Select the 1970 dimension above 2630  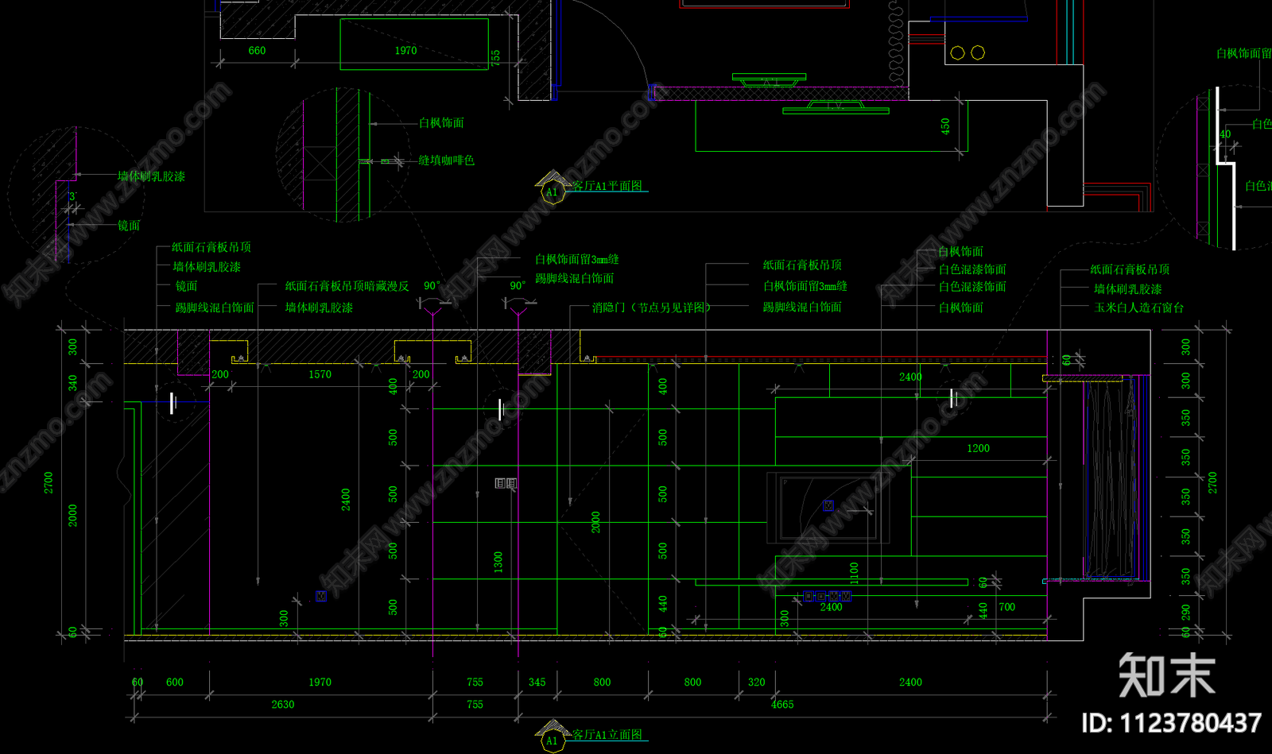[320, 682]
